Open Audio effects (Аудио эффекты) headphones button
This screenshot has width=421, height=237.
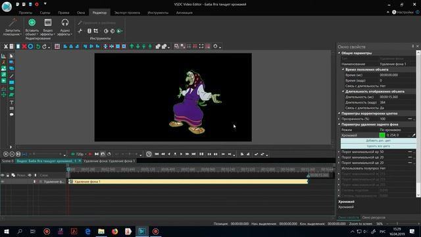click(64, 27)
